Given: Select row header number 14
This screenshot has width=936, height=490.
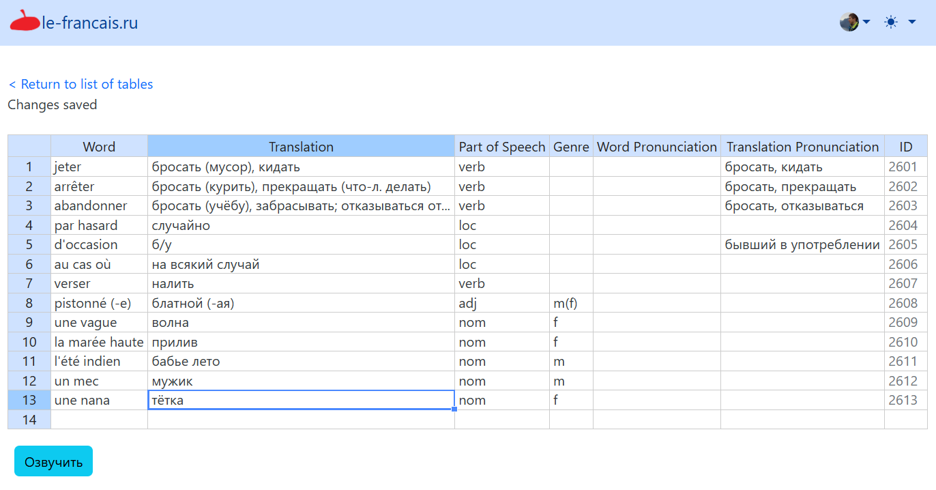Looking at the screenshot, I should coord(29,420).
